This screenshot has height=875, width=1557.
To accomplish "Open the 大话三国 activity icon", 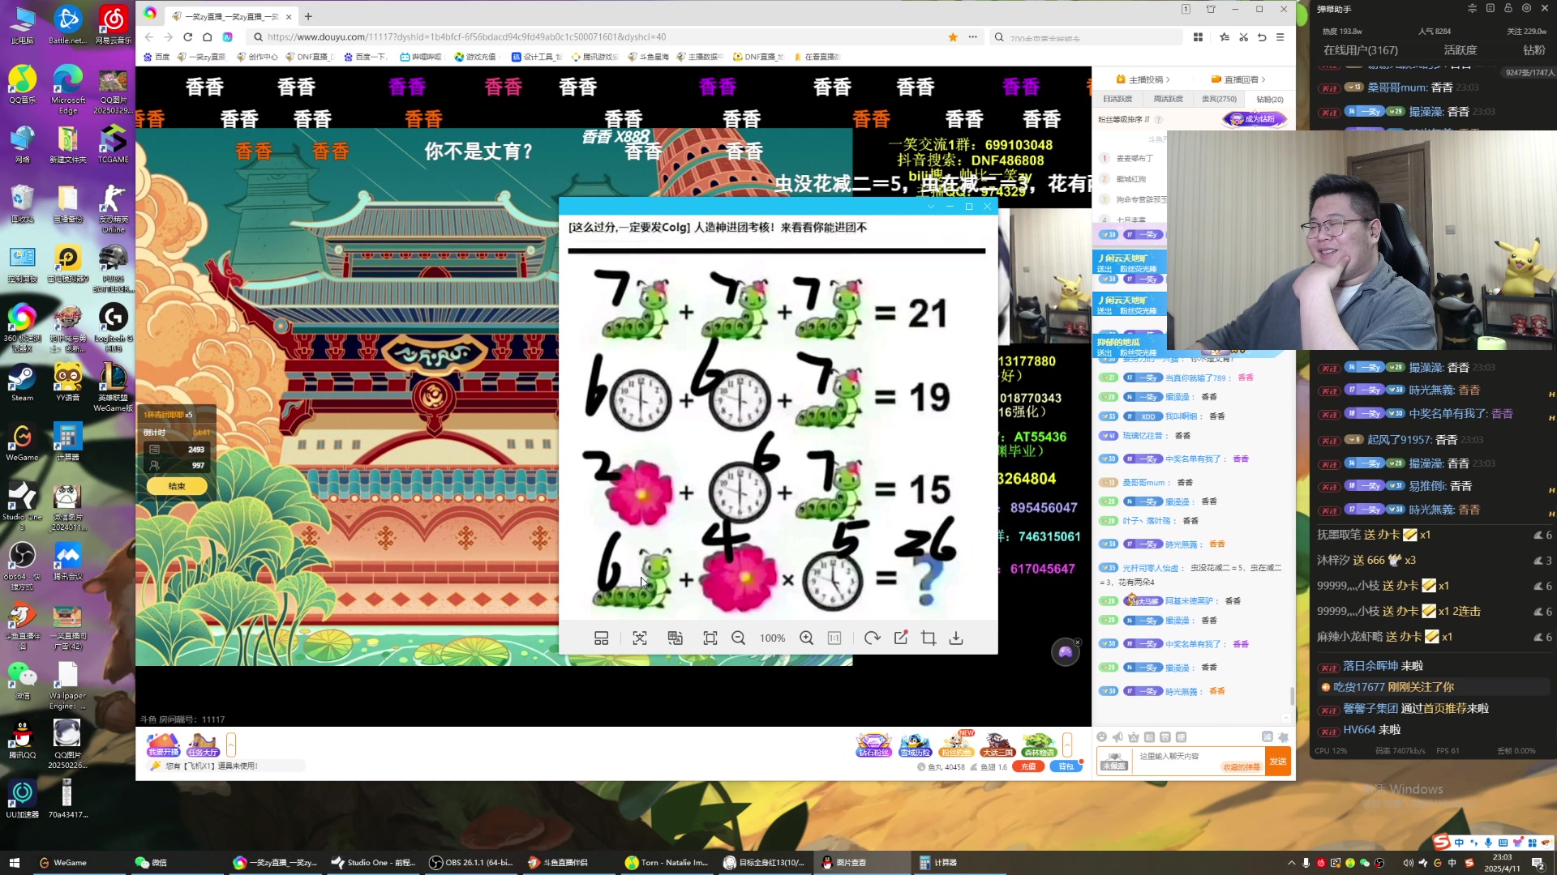I will 997,745.
